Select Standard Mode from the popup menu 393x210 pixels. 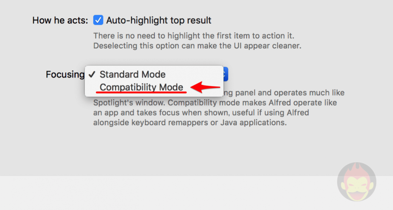pyautogui.click(x=133, y=74)
